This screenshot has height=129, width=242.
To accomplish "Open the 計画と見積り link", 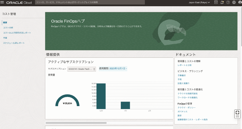I will pyautogui.click(x=183, y=83).
